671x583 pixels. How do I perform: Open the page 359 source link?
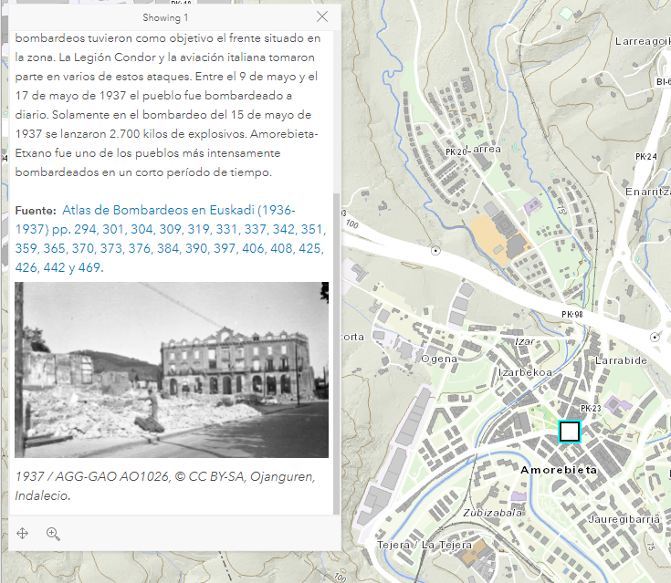(x=27, y=248)
